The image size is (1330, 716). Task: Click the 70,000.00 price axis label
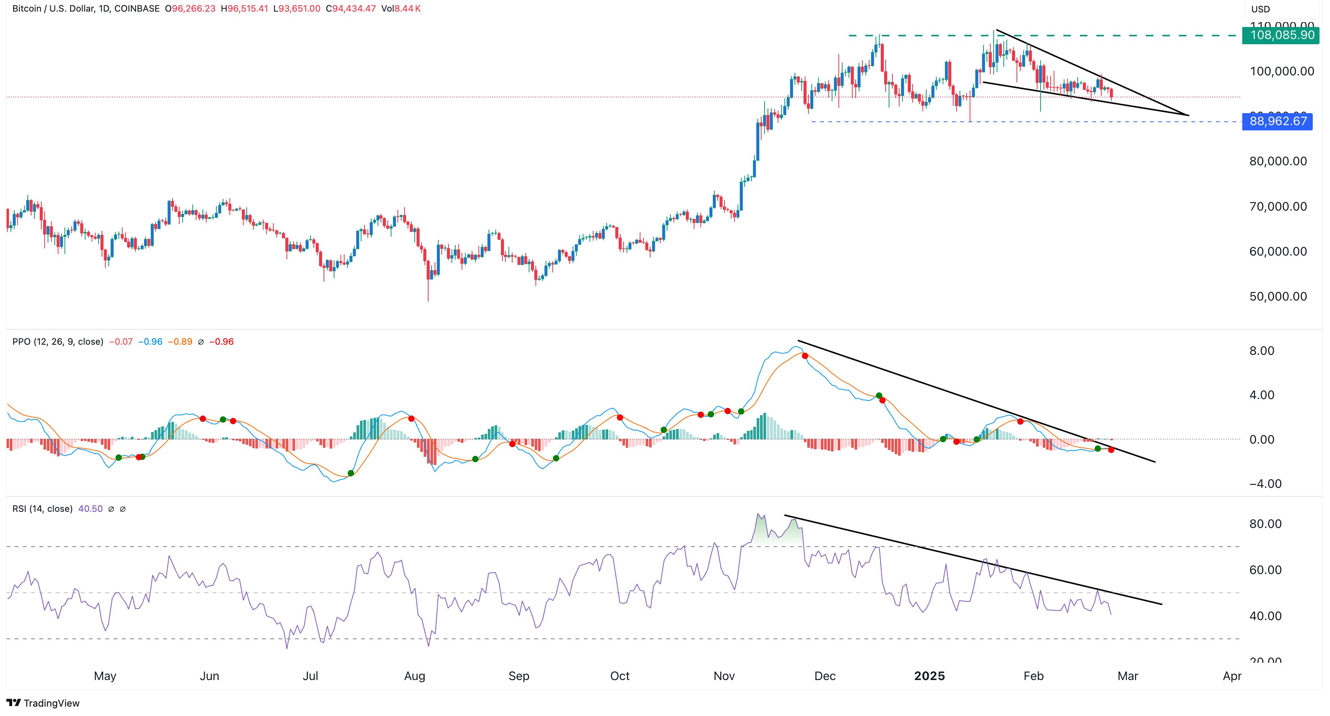[x=1278, y=206]
